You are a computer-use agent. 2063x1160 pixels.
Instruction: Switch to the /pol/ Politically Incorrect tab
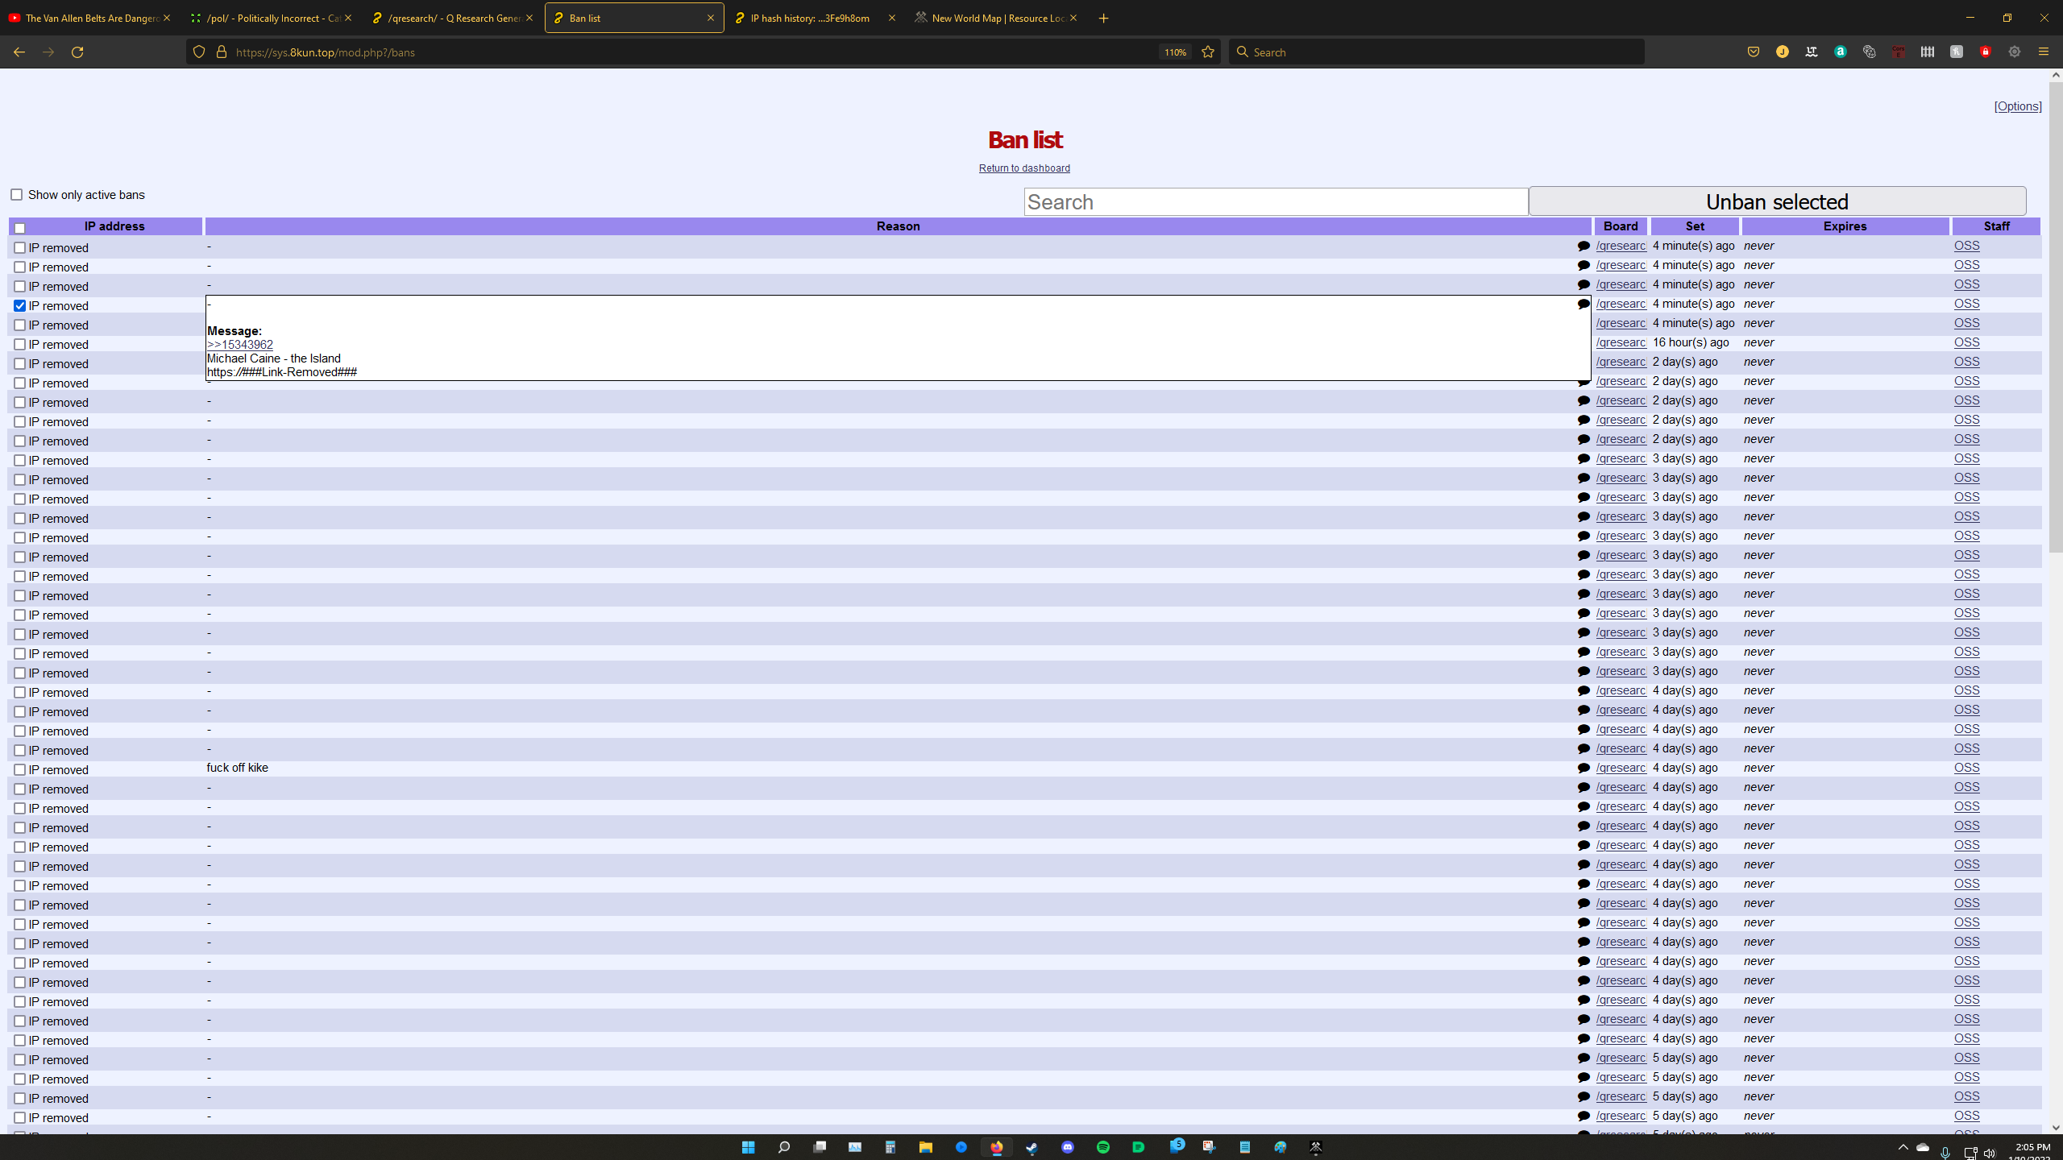272,18
